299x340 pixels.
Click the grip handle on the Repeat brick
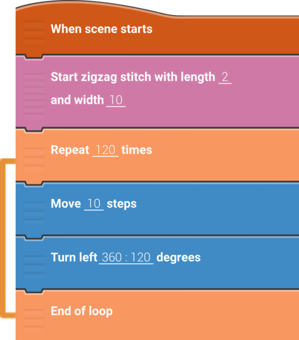[34, 157]
